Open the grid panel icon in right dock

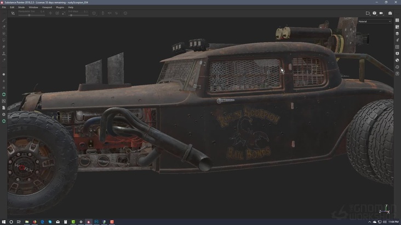coord(397,47)
